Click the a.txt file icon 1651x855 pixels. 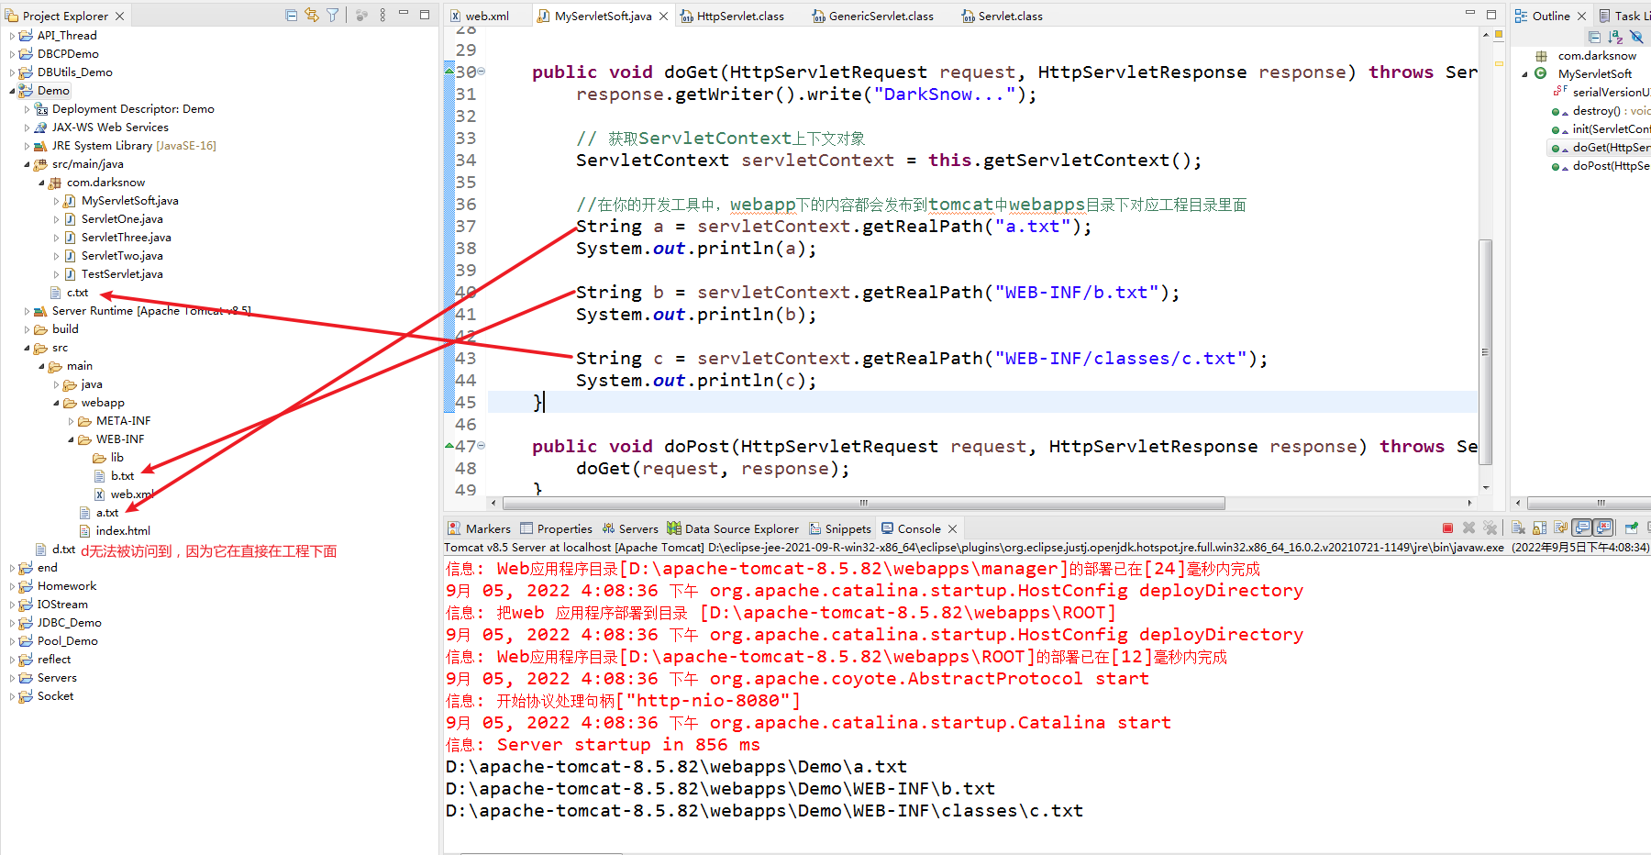pos(85,513)
